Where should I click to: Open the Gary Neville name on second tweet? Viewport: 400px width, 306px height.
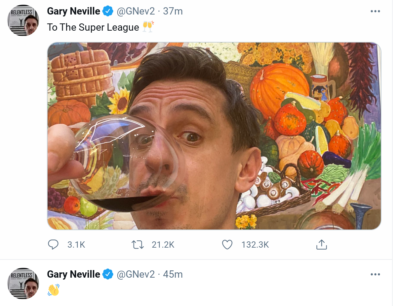click(x=73, y=274)
